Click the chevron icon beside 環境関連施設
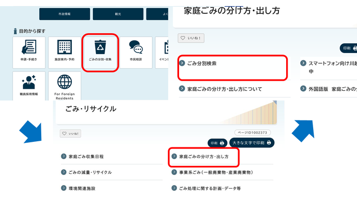357x201 pixels. coord(64,188)
